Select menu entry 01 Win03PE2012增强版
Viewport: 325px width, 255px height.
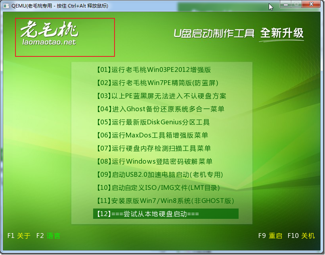[x=154, y=70]
